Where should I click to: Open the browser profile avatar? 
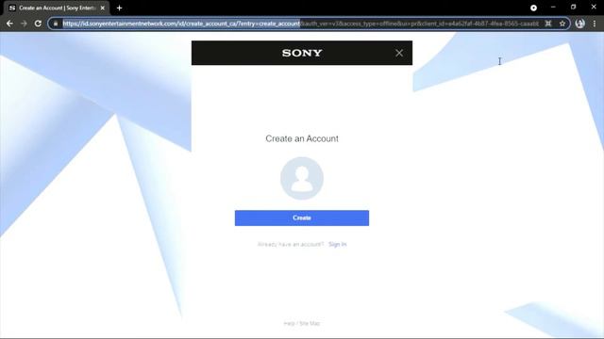pyautogui.click(x=580, y=24)
